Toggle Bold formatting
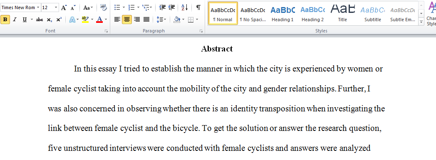Screen dimensions: 436x160 [x=5, y=20]
